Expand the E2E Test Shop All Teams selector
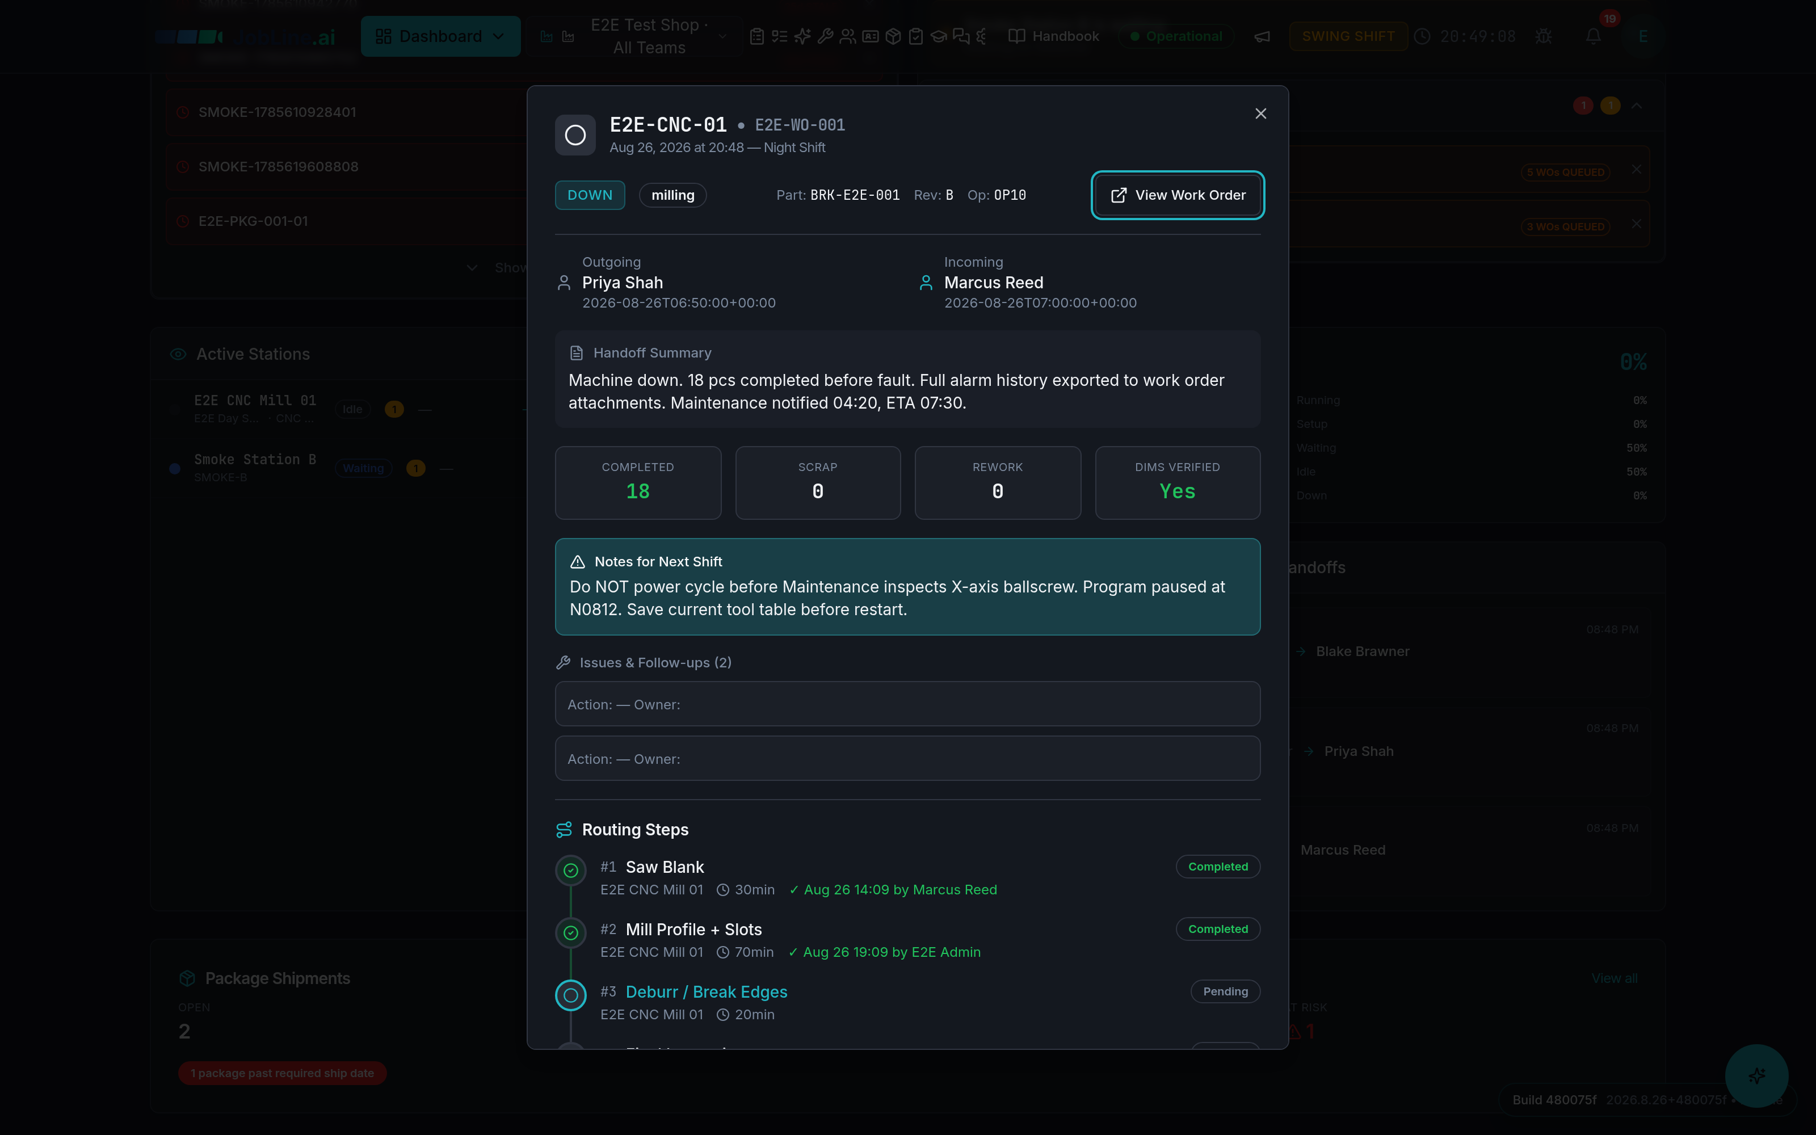Screen dimensions: 1816x1135 click(649, 36)
